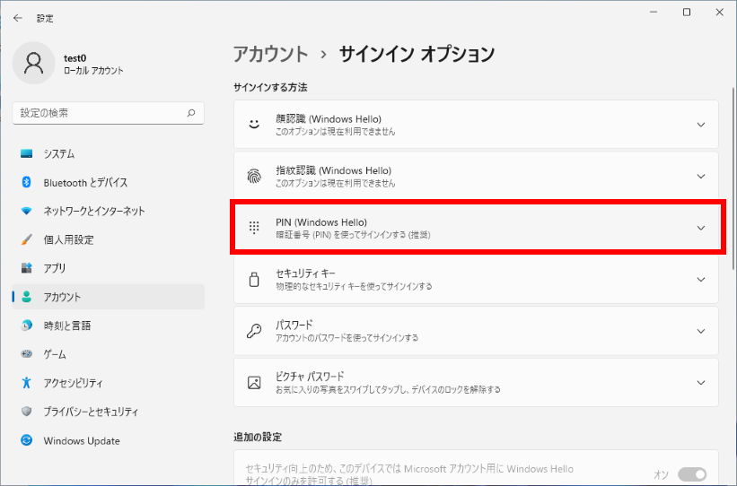This screenshot has height=486, width=737.
Task: Click the 設定の検索 search field
Action: point(99,113)
